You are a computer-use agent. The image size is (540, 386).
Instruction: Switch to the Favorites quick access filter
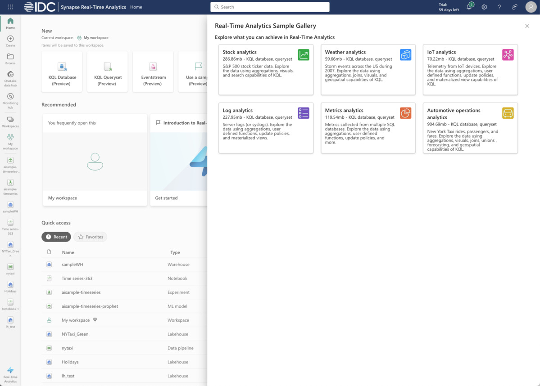coord(90,236)
